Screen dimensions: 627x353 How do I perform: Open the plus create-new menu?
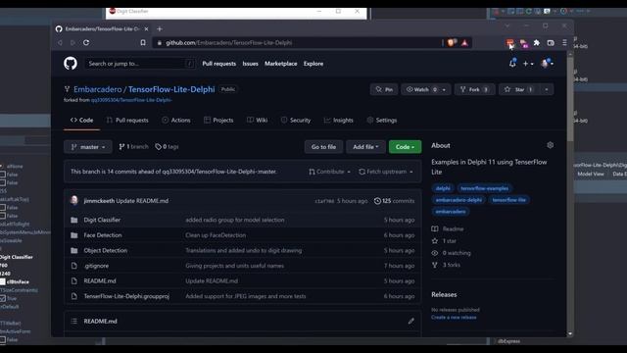(x=528, y=64)
